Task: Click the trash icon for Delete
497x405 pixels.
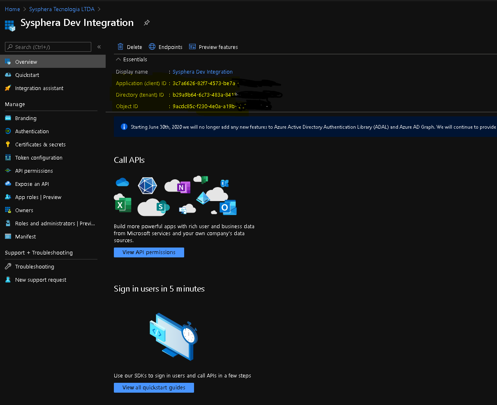Action: click(x=120, y=47)
